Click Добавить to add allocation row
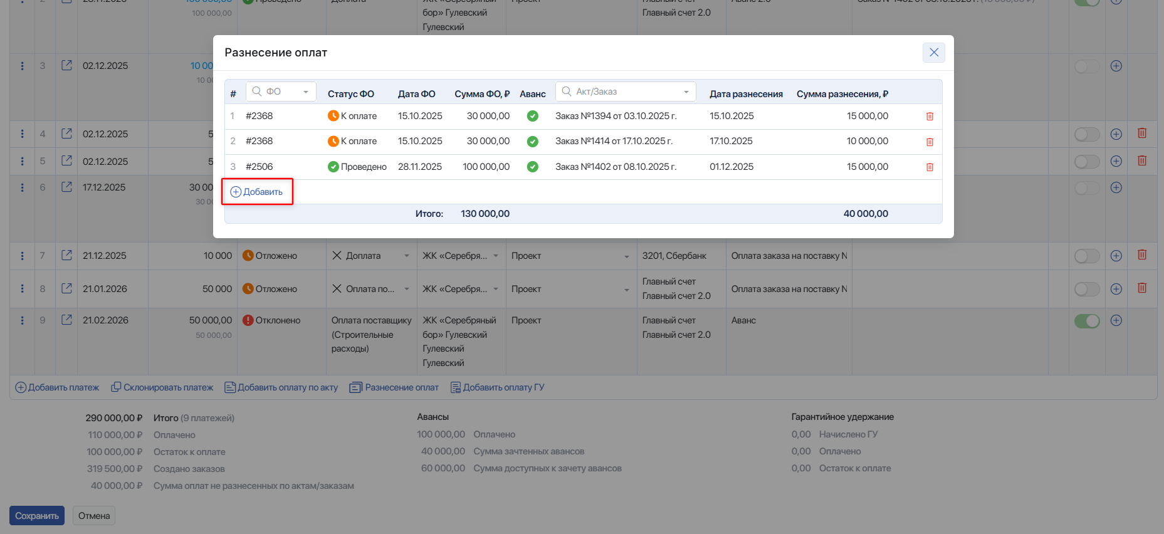The width and height of the screenshot is (1164, 534). coord(257,192)
